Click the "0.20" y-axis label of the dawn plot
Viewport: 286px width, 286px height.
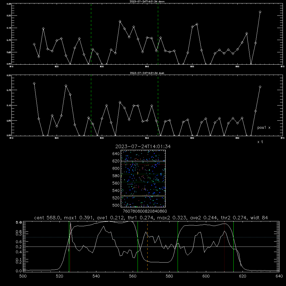pos(9,16)
